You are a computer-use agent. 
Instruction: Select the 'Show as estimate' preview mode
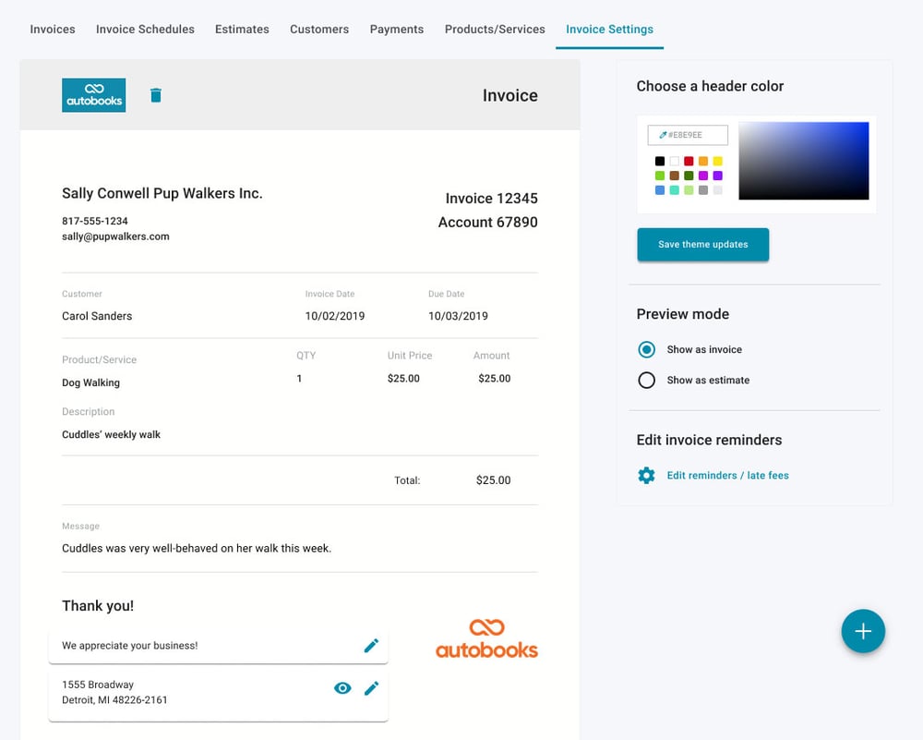(646, 380)
